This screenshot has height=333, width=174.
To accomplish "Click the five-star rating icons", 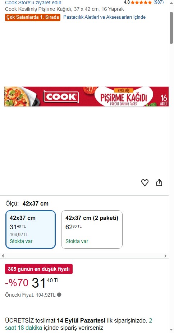I will pyautogui.click(x=141, y=3).
